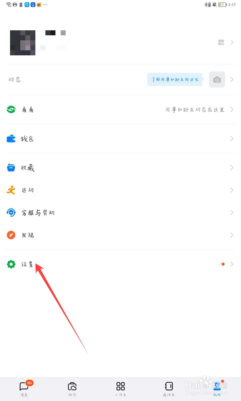Open the 客服与帮助 headset icon

11,213
